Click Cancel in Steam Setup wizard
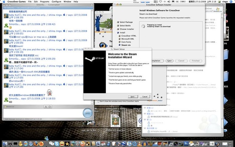The width and height of the screenshot is (235, 147). 145,97
